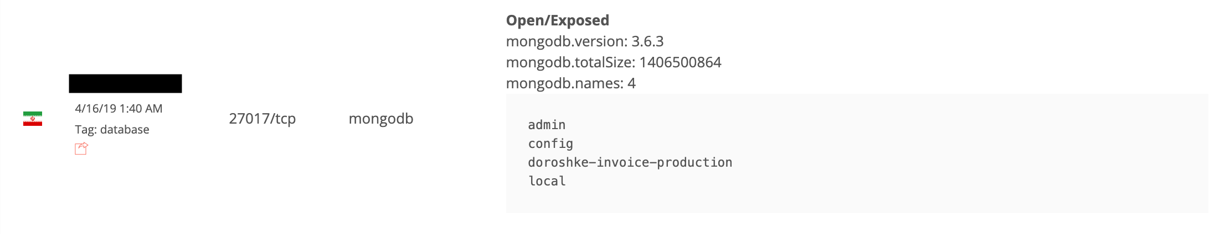Select the database tag
This screenshot has height=234, width=1225.
(124, 130)
